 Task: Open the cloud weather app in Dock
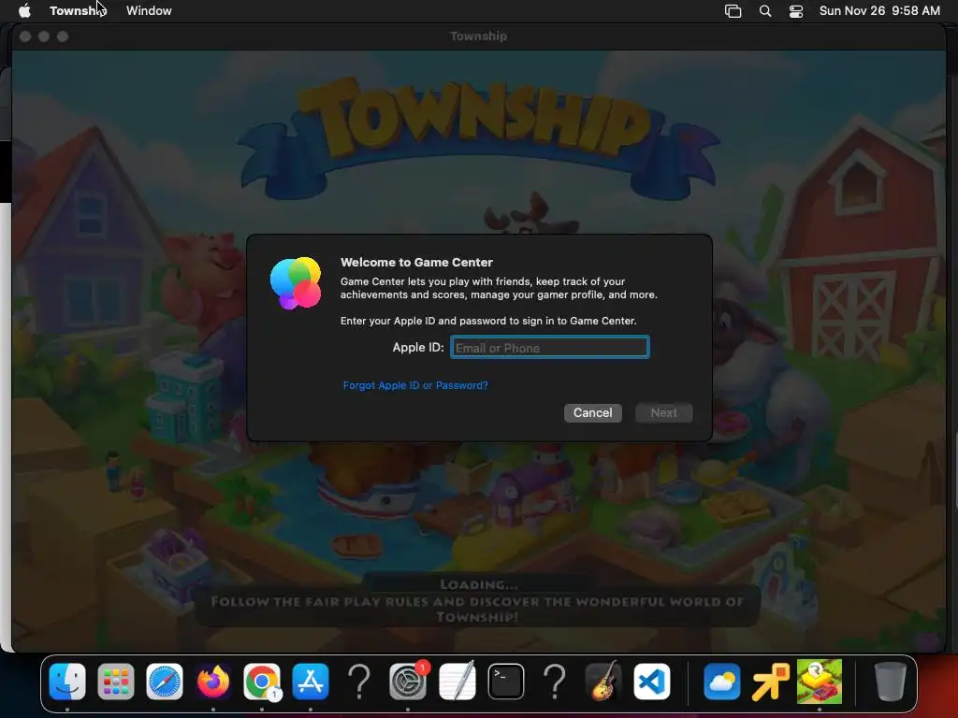click(x=721, y=681)
